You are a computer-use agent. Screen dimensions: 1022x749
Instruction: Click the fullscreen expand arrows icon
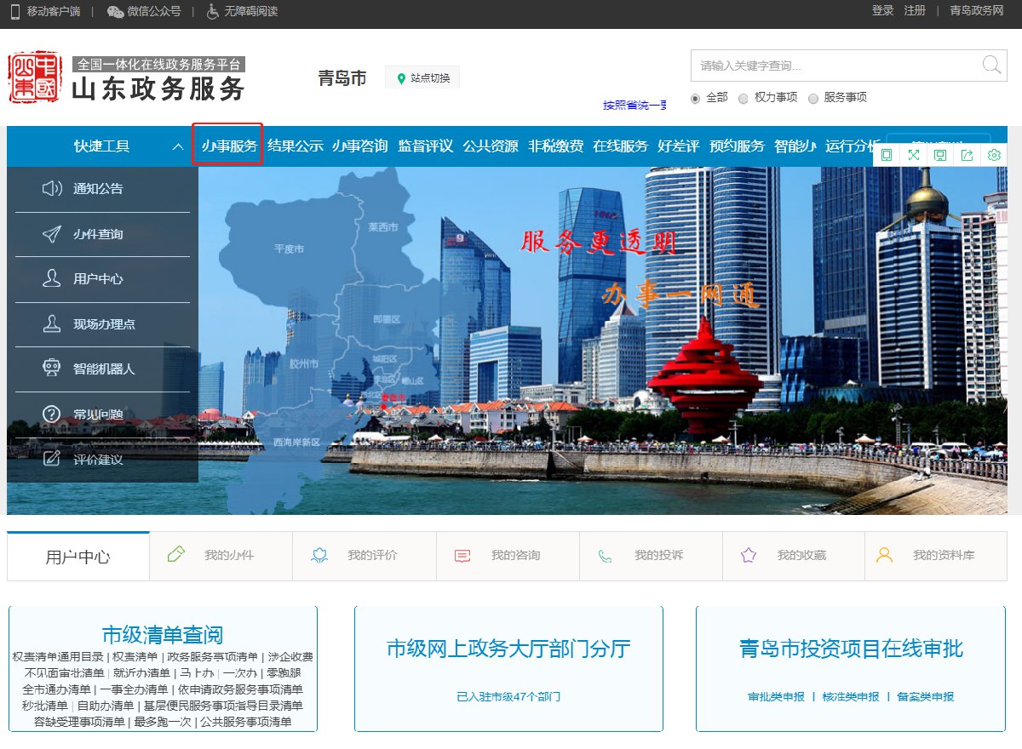click(x=914, y=155)
